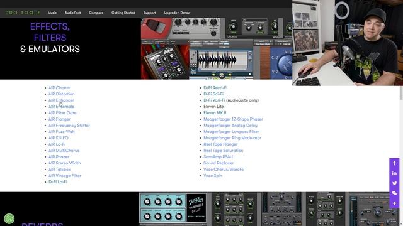Image resolution: width=403 pixels, height=226 pixels.
Task: Open the Moogerfooger Ring Modulator link
Action: (232, 138)
